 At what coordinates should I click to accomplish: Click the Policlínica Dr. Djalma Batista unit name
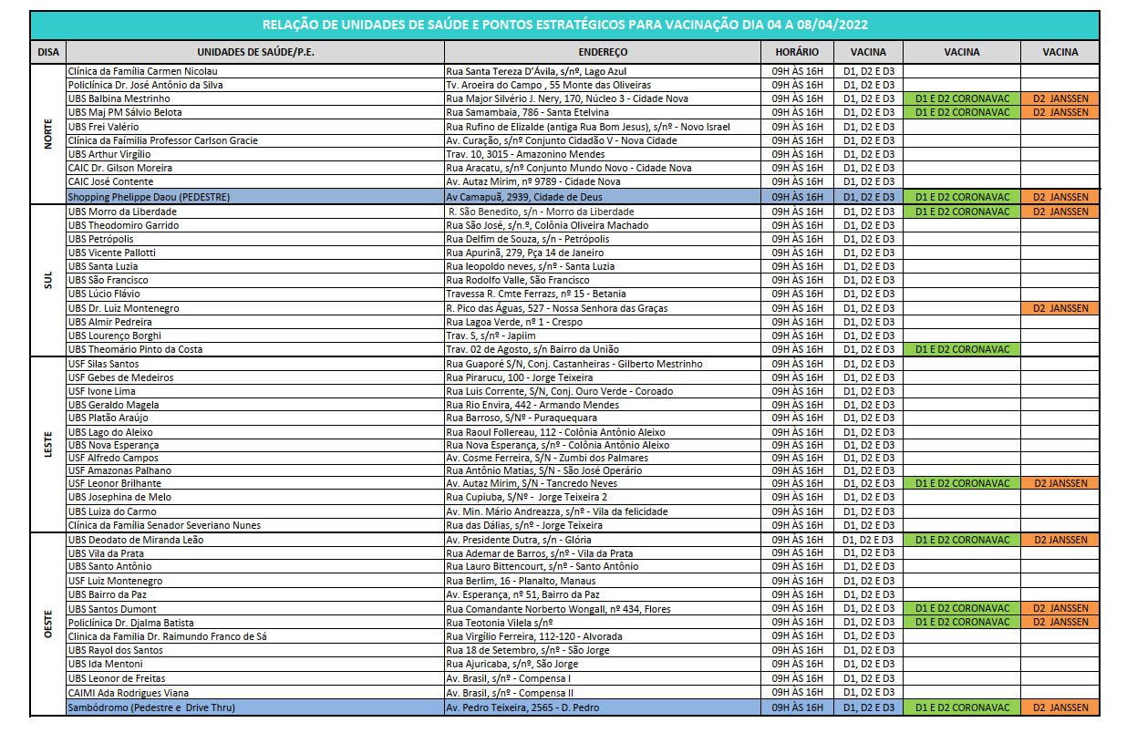tap(130, 623)
